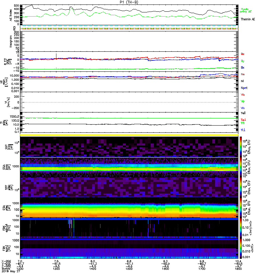Click the temperature panel '[eV]' axis label

[7, 123]
